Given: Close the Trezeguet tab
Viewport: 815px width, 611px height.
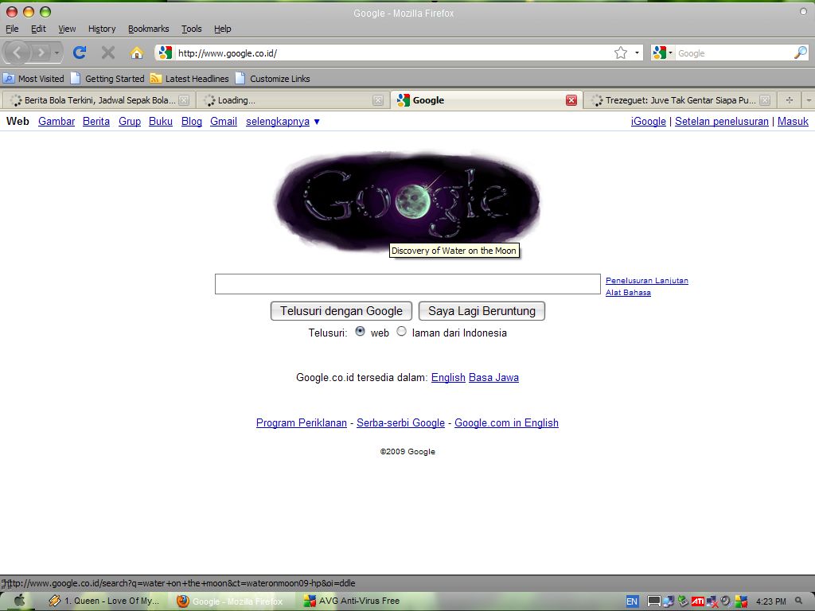Looking at the screenshot, I should [x=765, y=100].
